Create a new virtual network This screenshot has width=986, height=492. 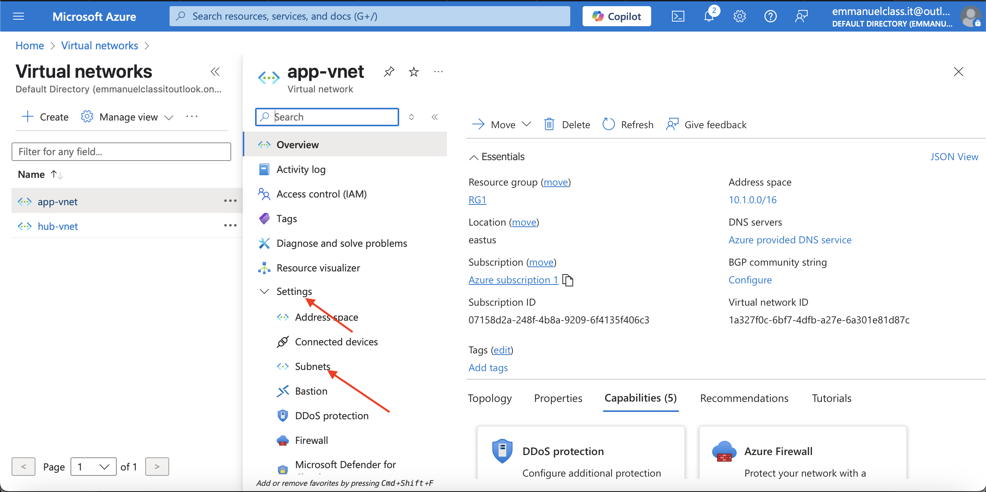point(45,117)
